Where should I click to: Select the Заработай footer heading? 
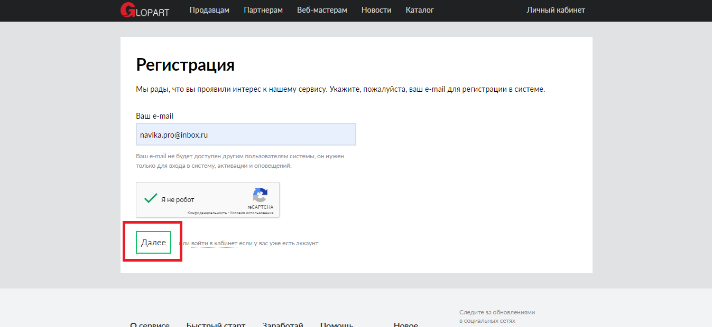coord(282,324)
